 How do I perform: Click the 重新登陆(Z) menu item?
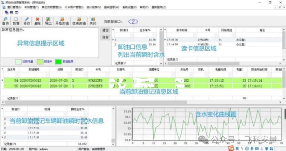[x=158, y=7]
